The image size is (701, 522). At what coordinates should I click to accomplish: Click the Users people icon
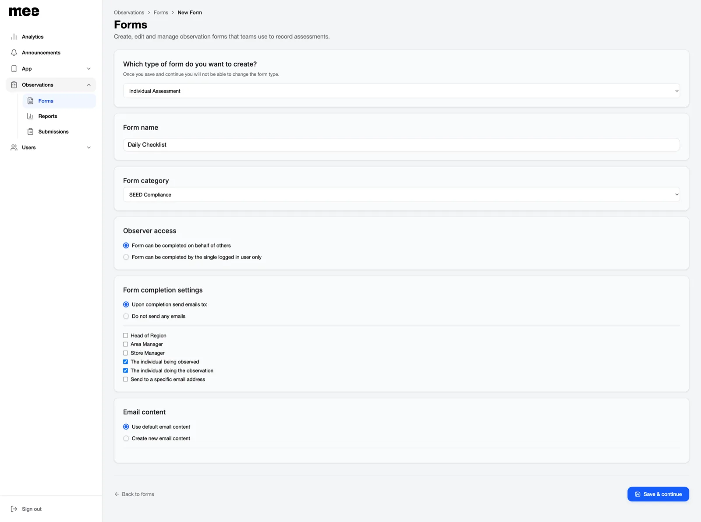pos(14,148)
